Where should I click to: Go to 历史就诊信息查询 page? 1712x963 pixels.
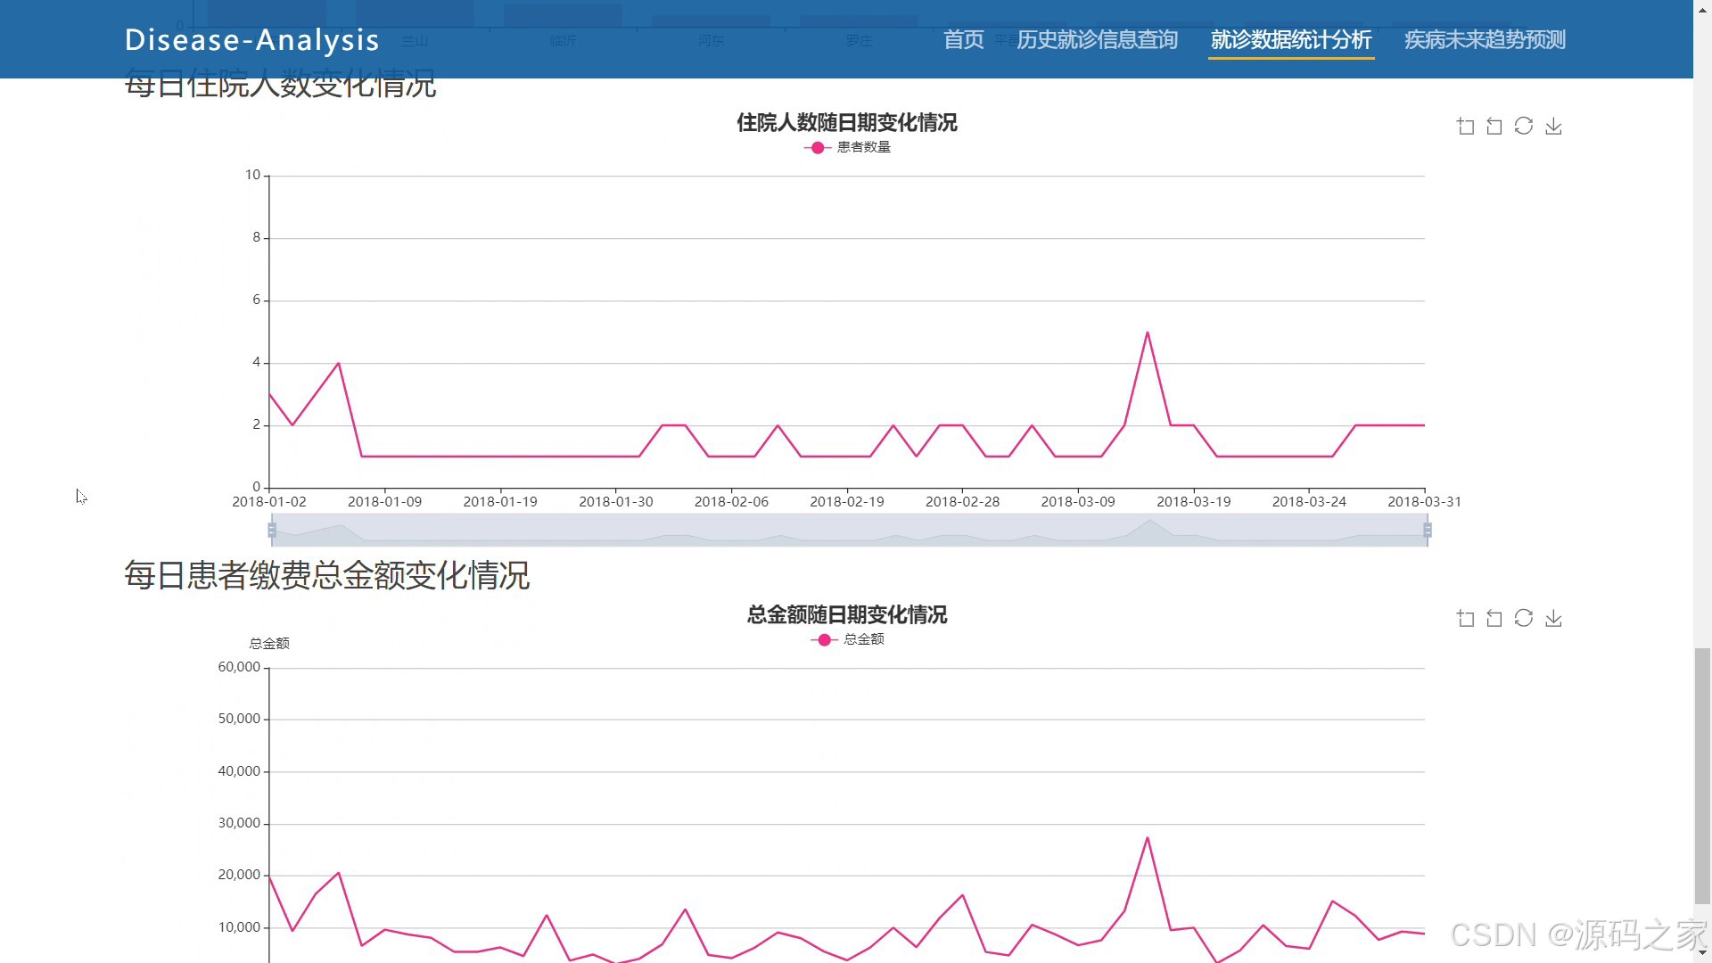click(1098, 40)
